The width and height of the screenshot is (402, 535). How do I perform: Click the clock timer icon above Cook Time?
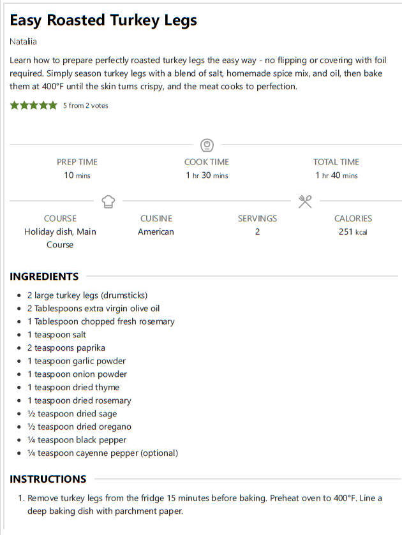207,145
